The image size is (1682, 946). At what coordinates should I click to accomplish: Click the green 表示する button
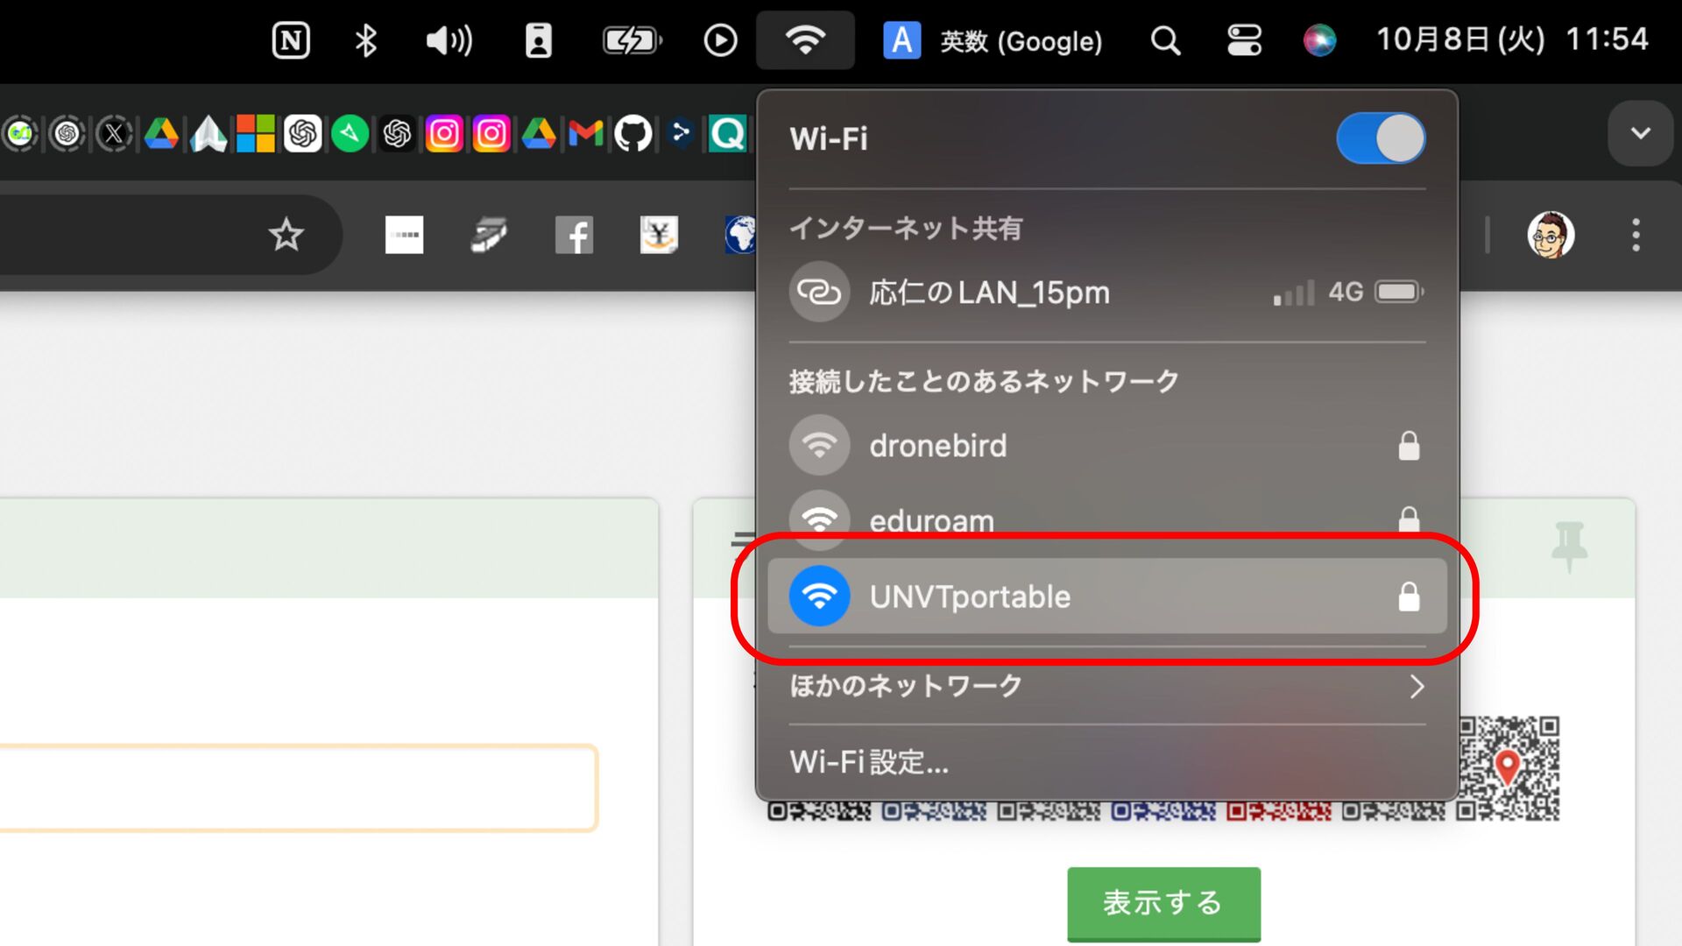[x=1163, y=902]
